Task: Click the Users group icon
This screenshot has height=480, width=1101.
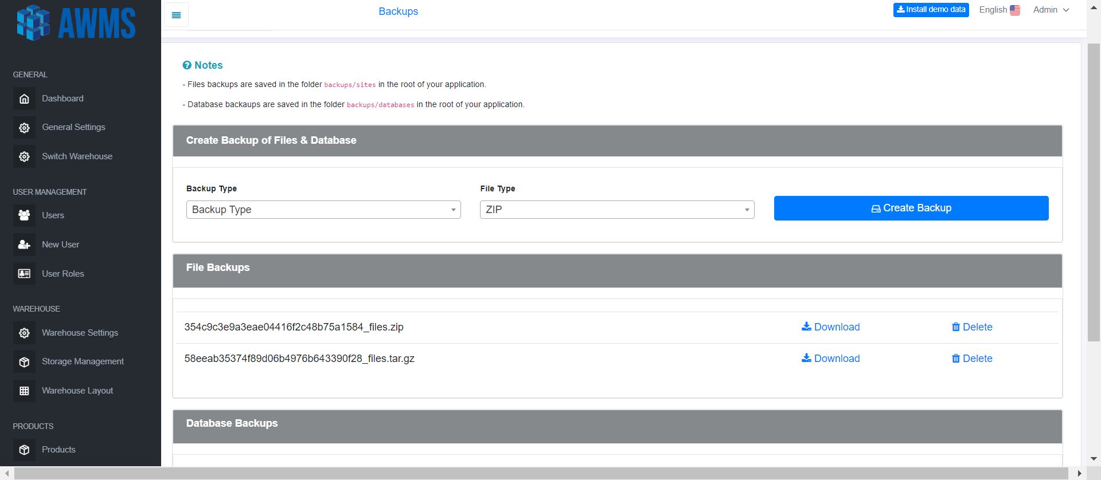Action: click(x=24, y=215)
